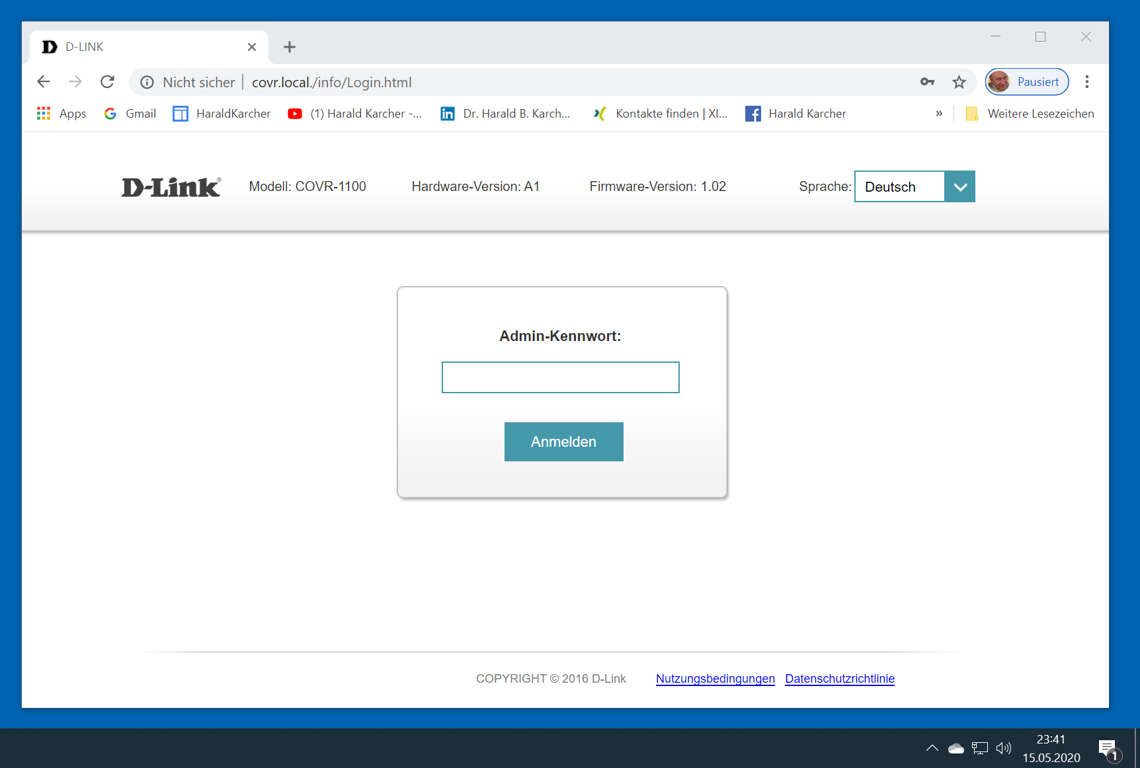Close the D-LINK tab

[252, 47]
